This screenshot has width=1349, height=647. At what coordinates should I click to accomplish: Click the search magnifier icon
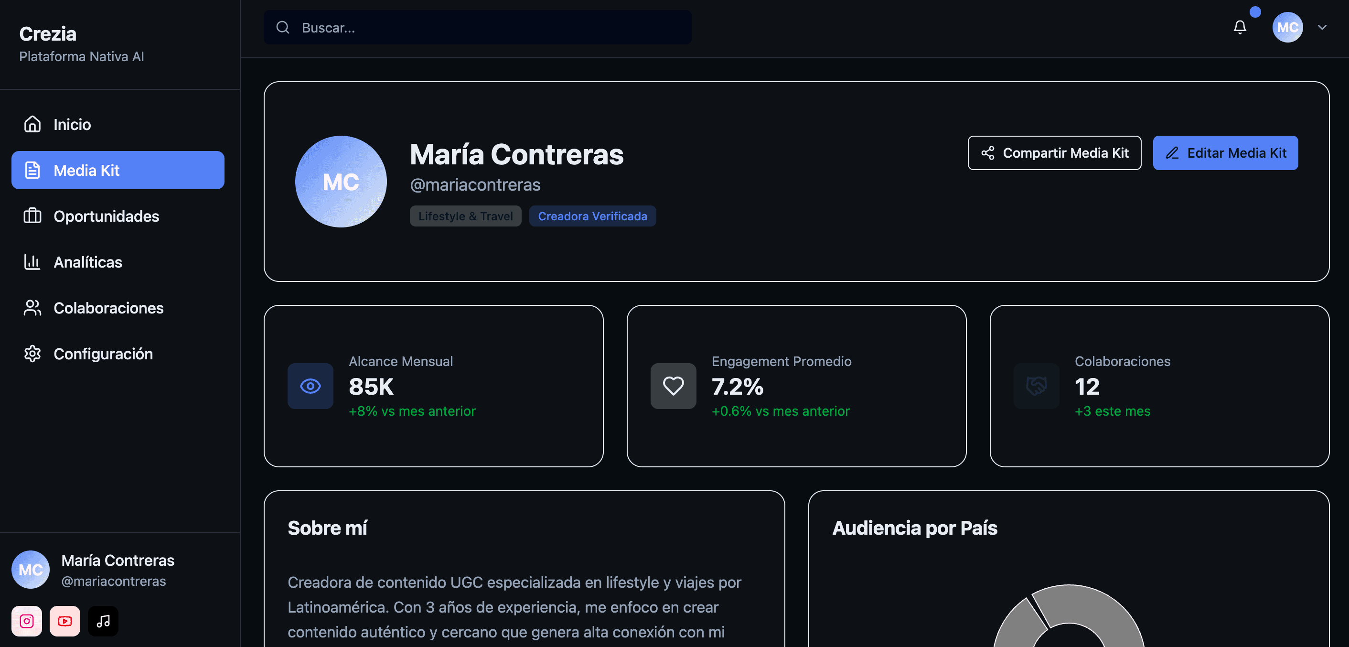tap(283, 27)
